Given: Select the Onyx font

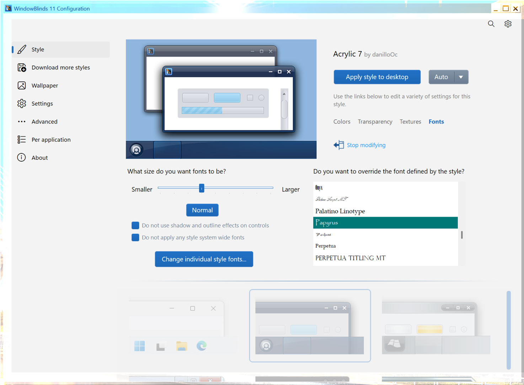Looking at the screenshot, I should point(385,188).
